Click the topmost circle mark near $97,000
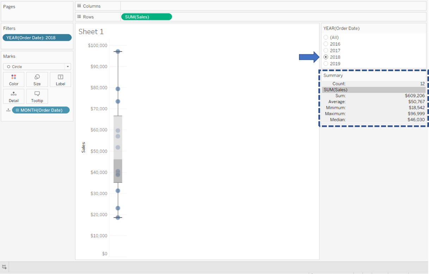This screenshot has width=429, height=274. [x=118, y=52]
